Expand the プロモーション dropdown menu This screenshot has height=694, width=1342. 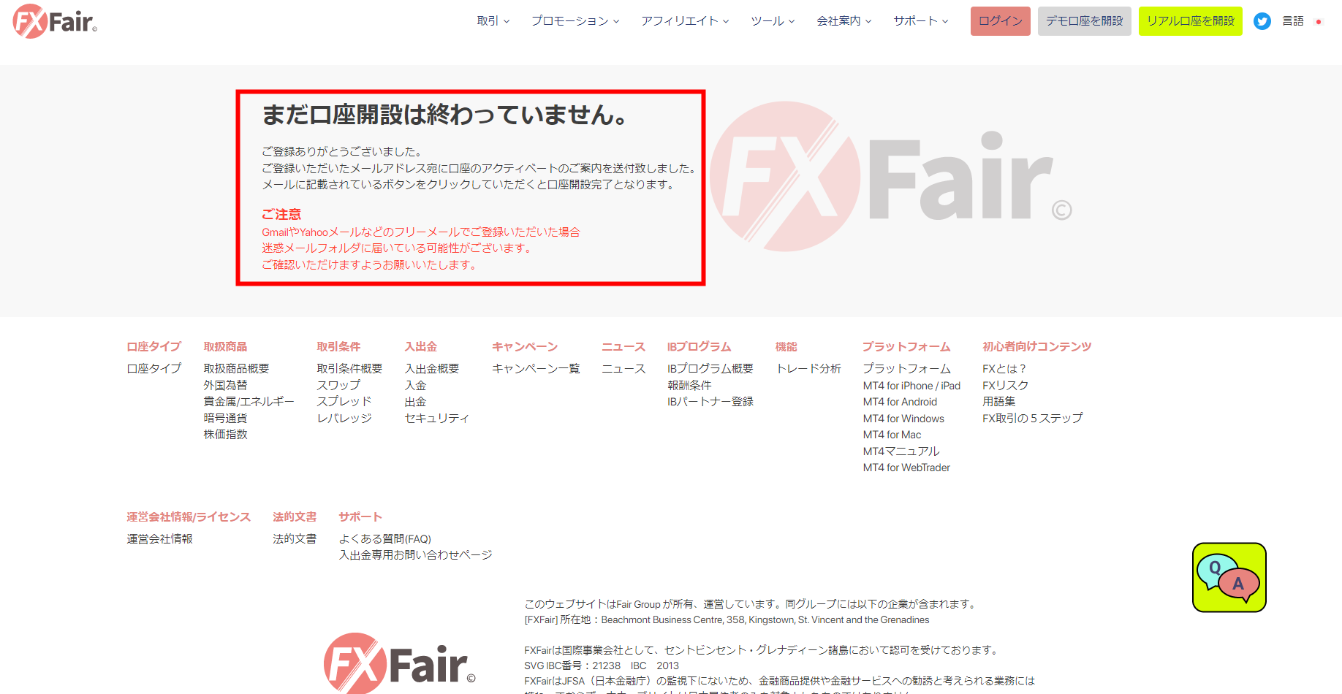(x=575, y=21)
